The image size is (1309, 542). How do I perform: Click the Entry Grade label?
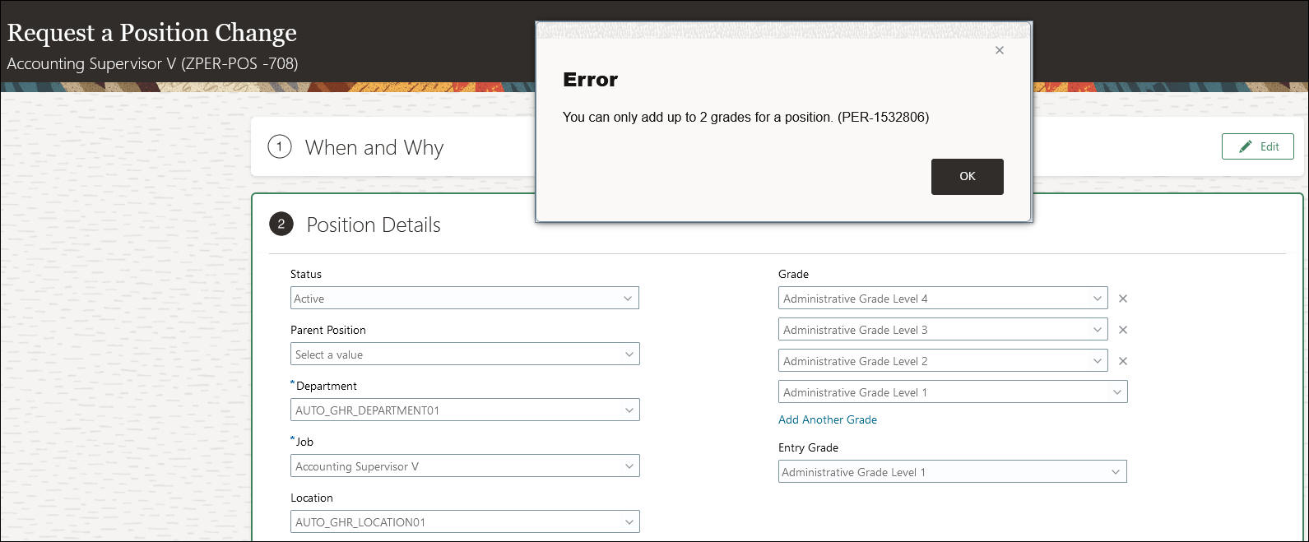[x=808, y=447]
